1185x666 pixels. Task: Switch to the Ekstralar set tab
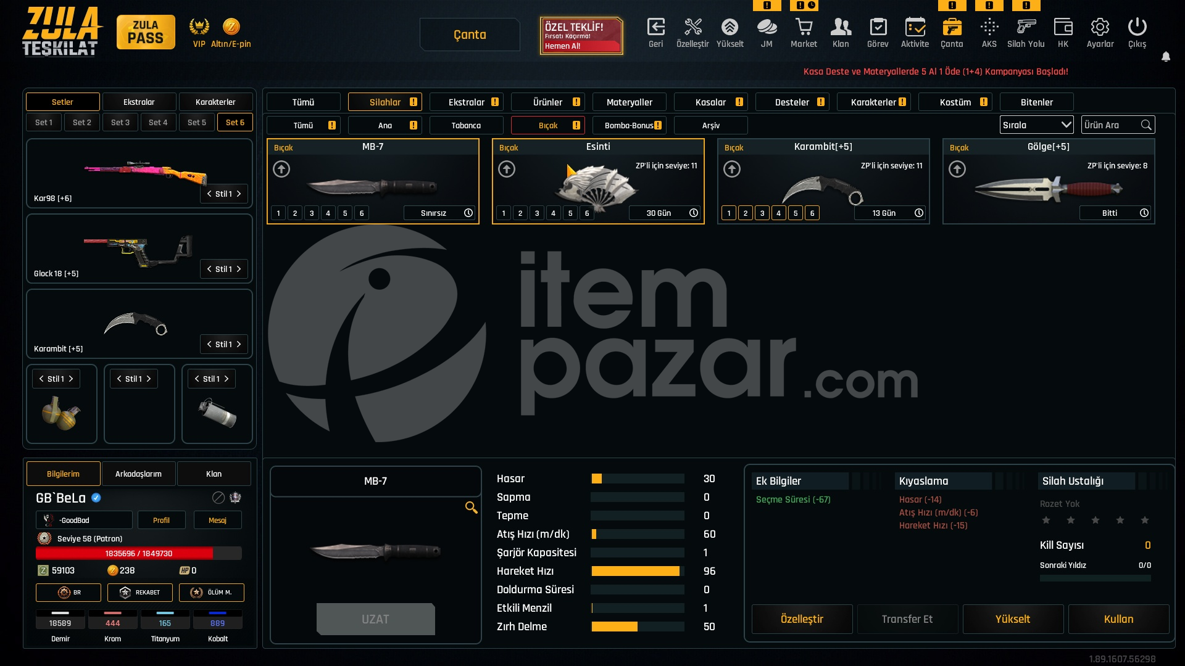tap(139, 102)
